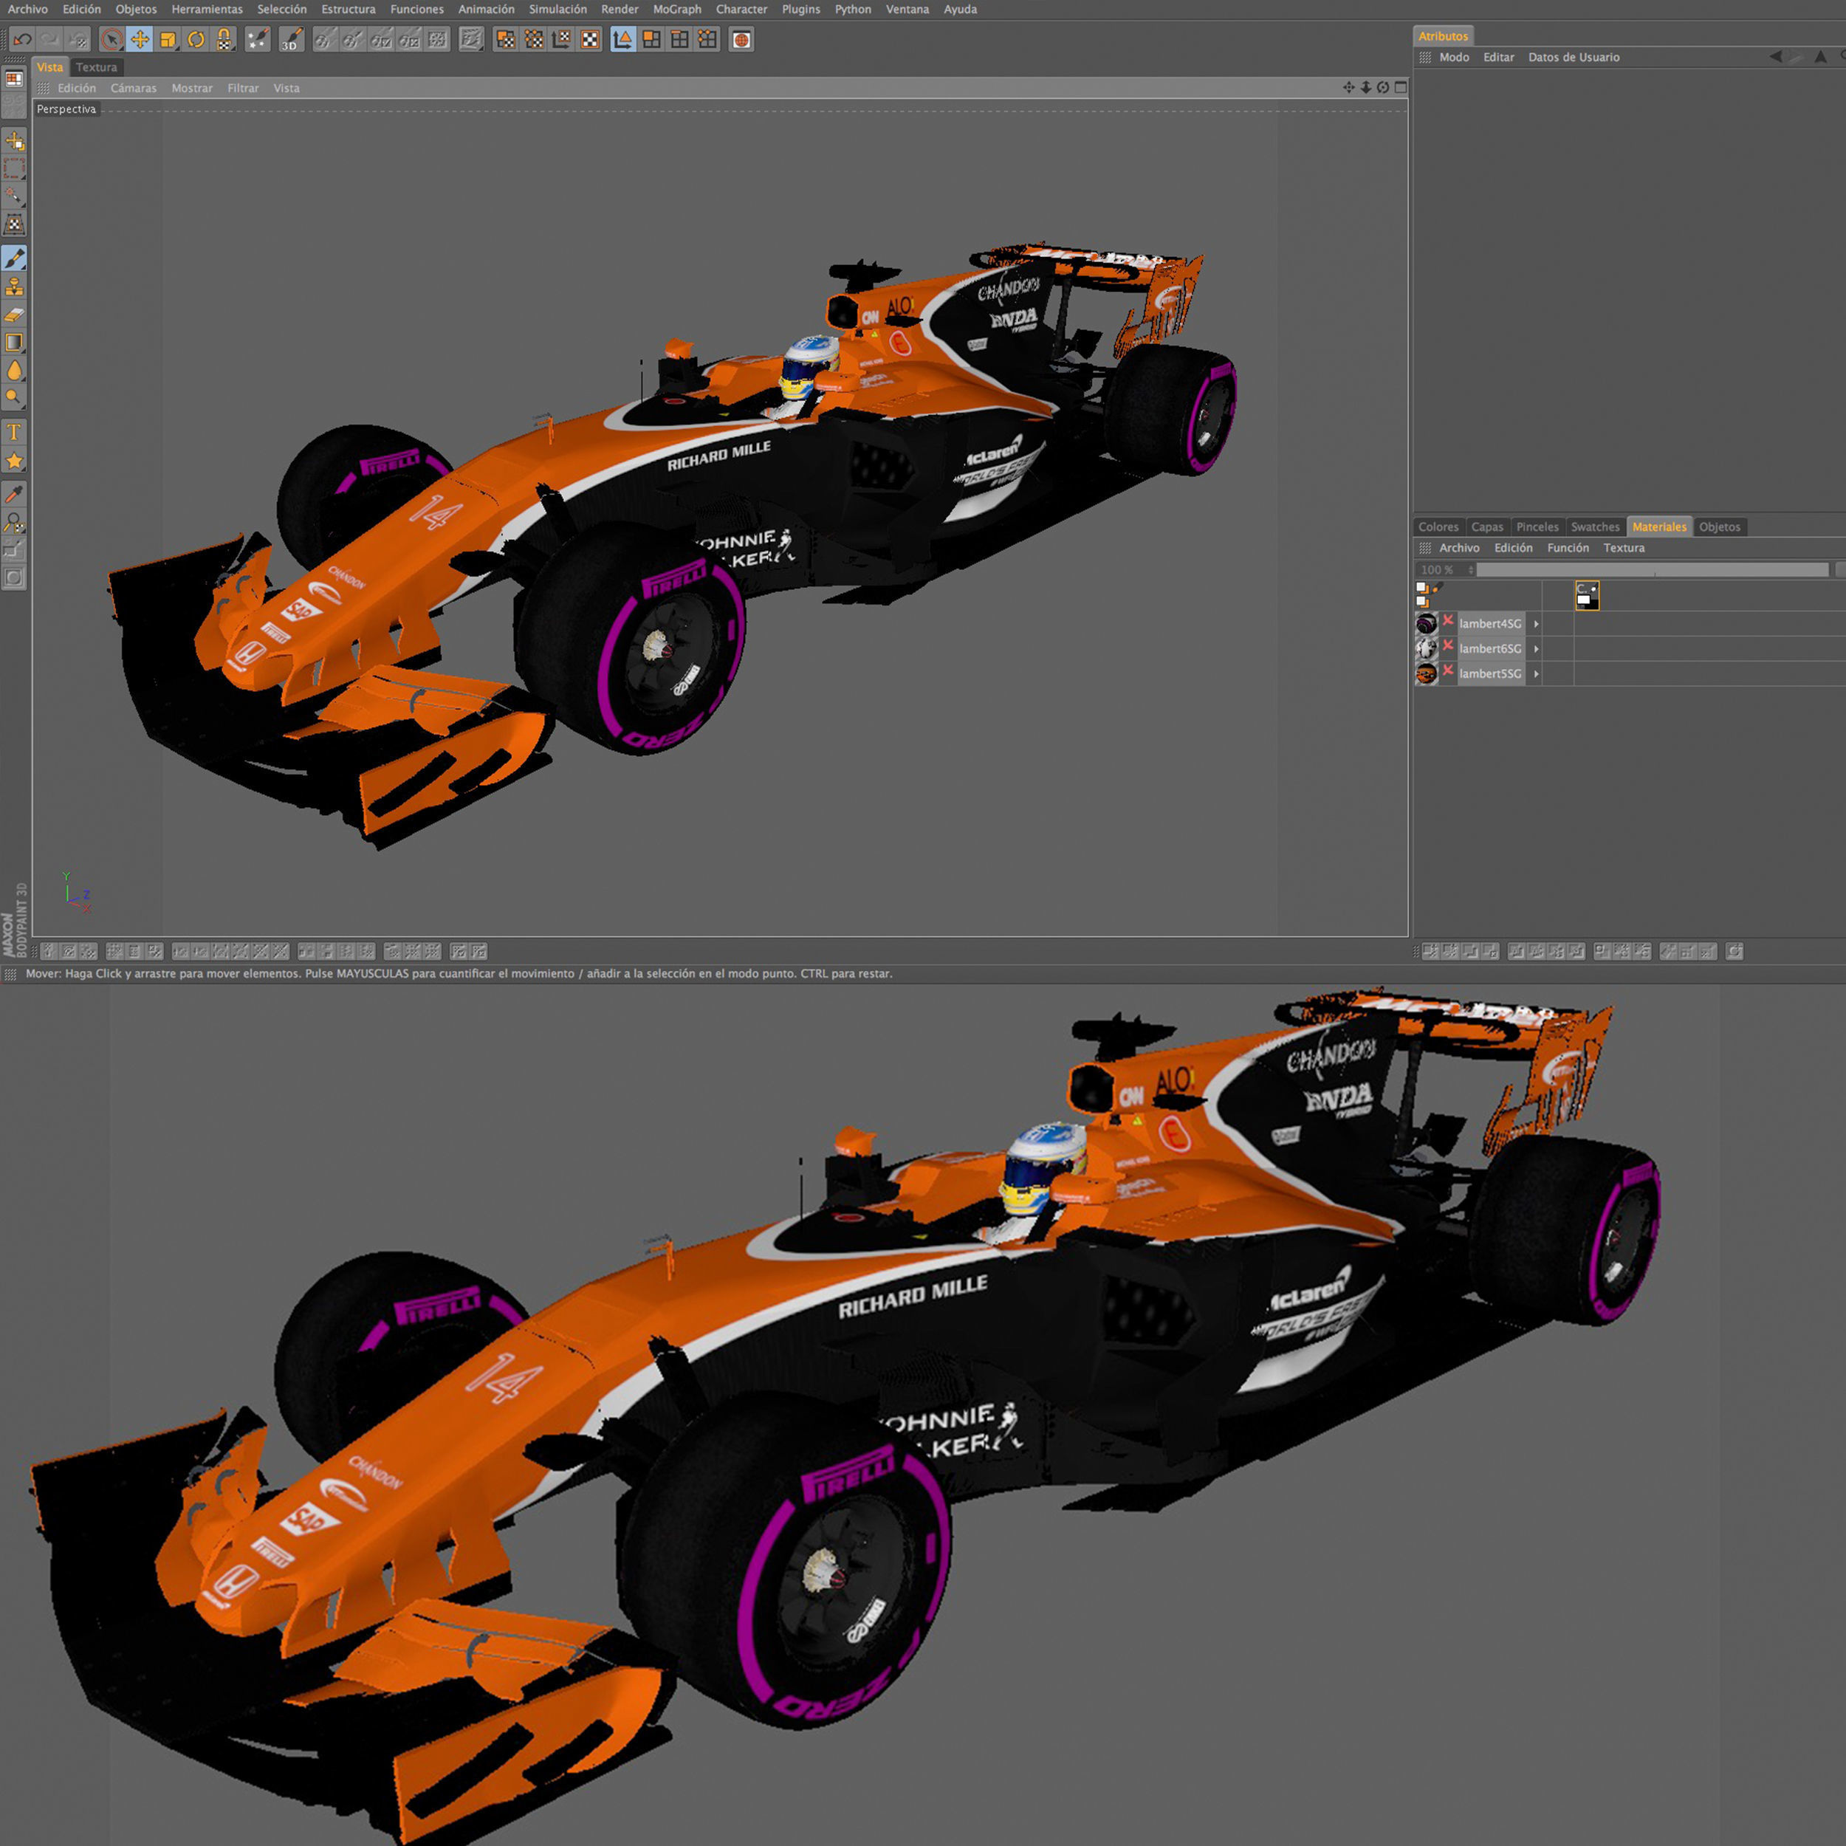This screenshot has width=1846, height=1846.
Task: Open Textura menu in Materiales panel
Action: click(x=1623, y=547)
